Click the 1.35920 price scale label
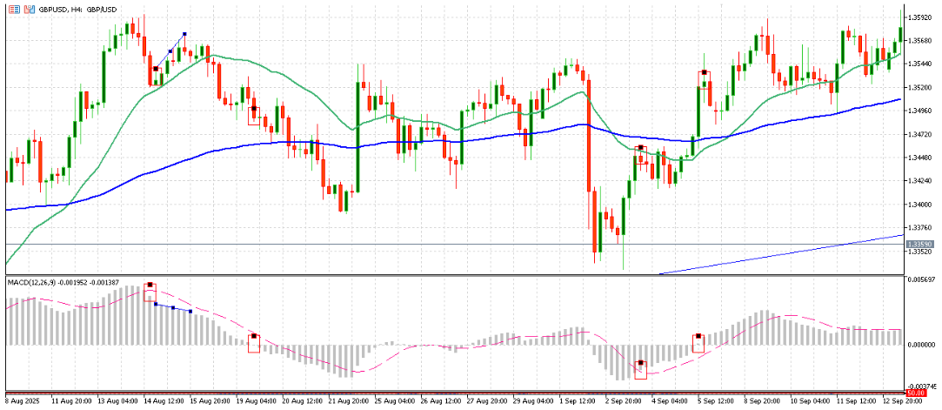This screenshot has width=942, height=410. coord(920,17)
